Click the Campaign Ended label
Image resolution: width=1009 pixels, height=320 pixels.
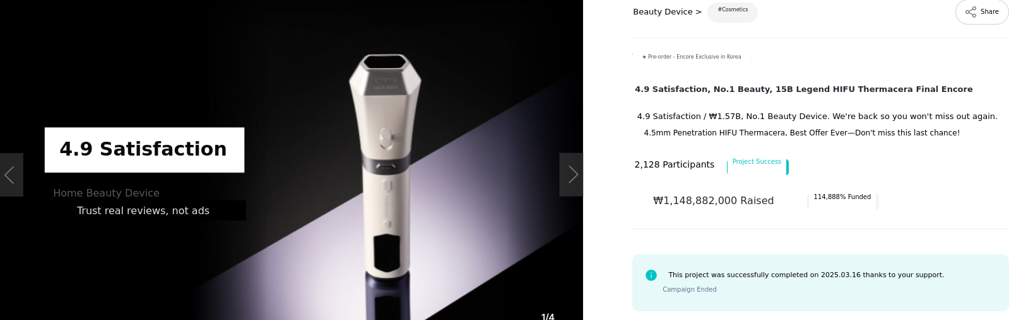tap(690, 290)
